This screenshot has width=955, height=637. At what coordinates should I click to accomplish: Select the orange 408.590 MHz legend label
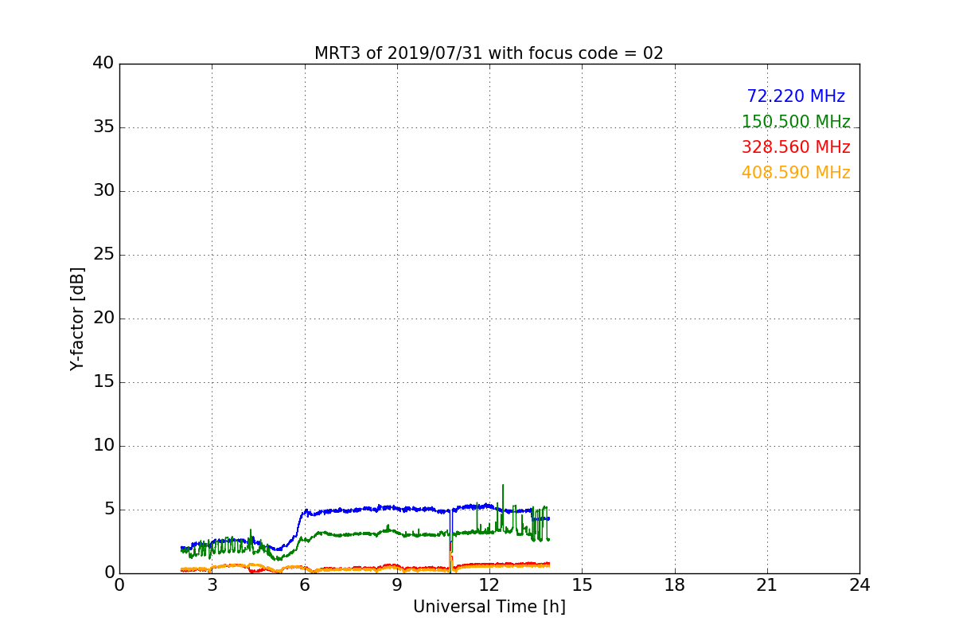click(796, 173)
